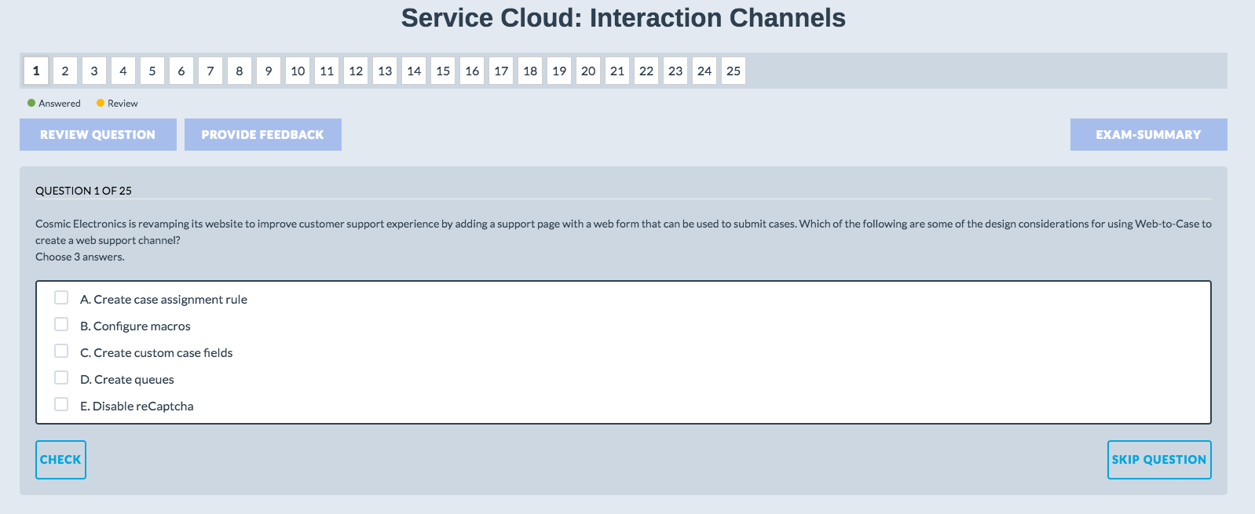Image resolution: width=1255 pixels, height=514 pixels.
Task: Click the 'Choose 3 answers.' text
Action: tap(80, 257)
